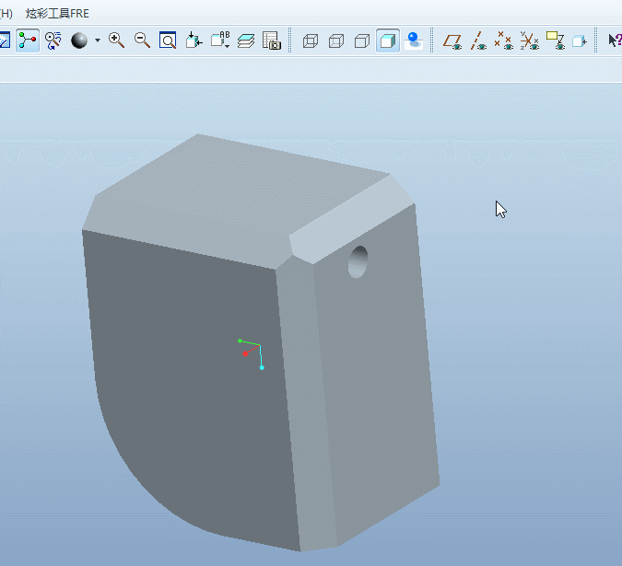
Task: Open the 炫彩工具FRE menu
Action: click(57, 14)
